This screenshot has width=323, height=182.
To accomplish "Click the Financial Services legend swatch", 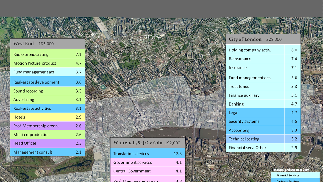I will pos(295,175).
